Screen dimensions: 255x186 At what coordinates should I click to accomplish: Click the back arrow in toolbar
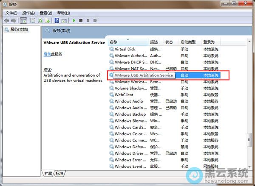(x=6, y=20)
